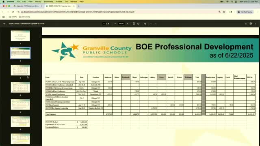Open the Edit menu
The width and height of the screenshot is (260, 146).
pyautogui.click(x=24, y=2)
